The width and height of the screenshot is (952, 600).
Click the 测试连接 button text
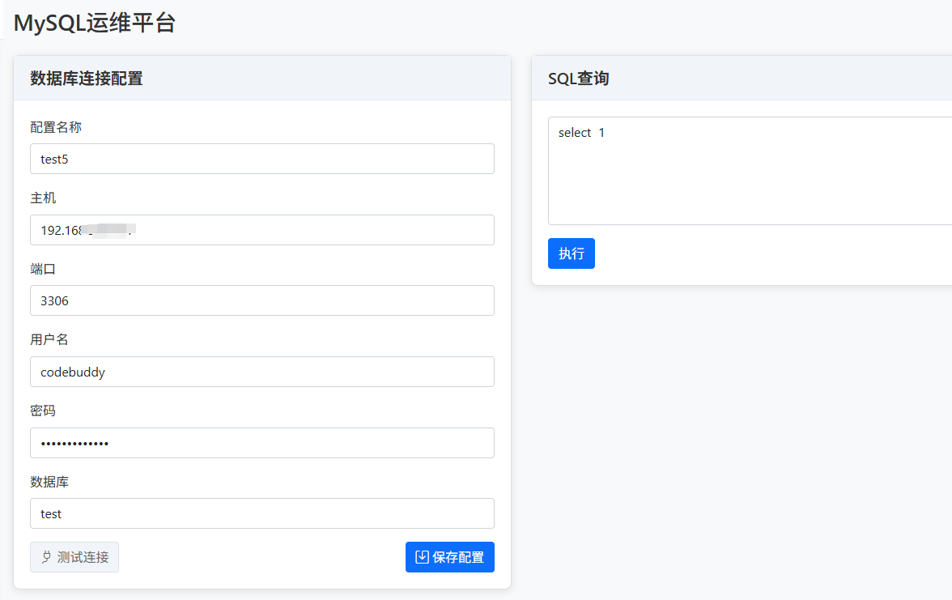pyautogui.click(x=83, y=557)
